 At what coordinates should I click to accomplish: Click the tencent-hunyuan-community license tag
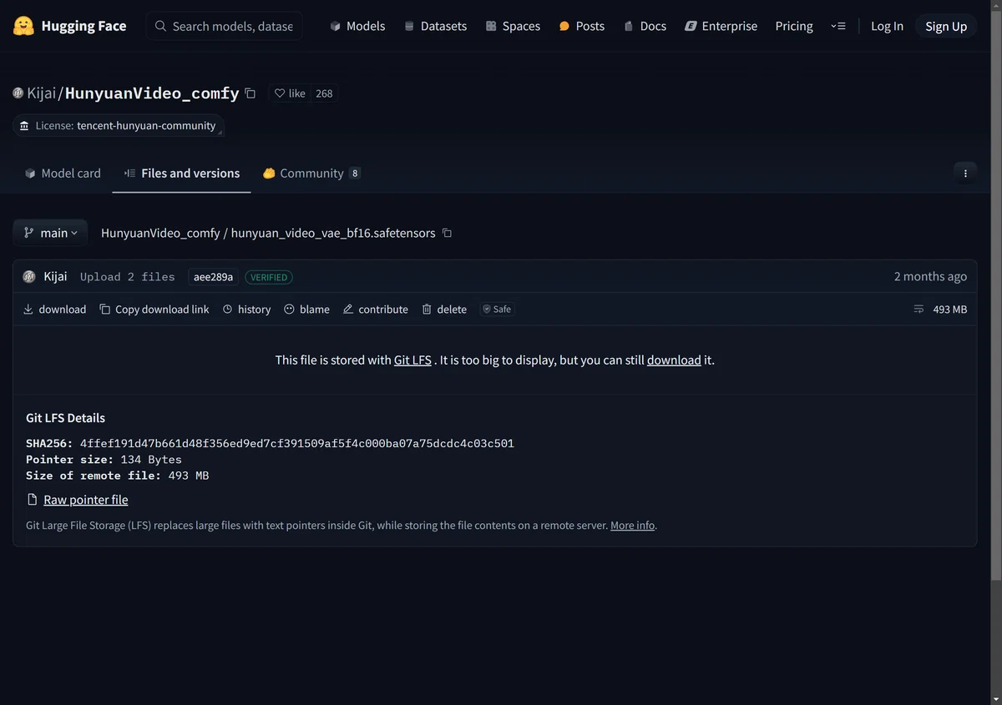pyautogui.click(x=119, y=126)
